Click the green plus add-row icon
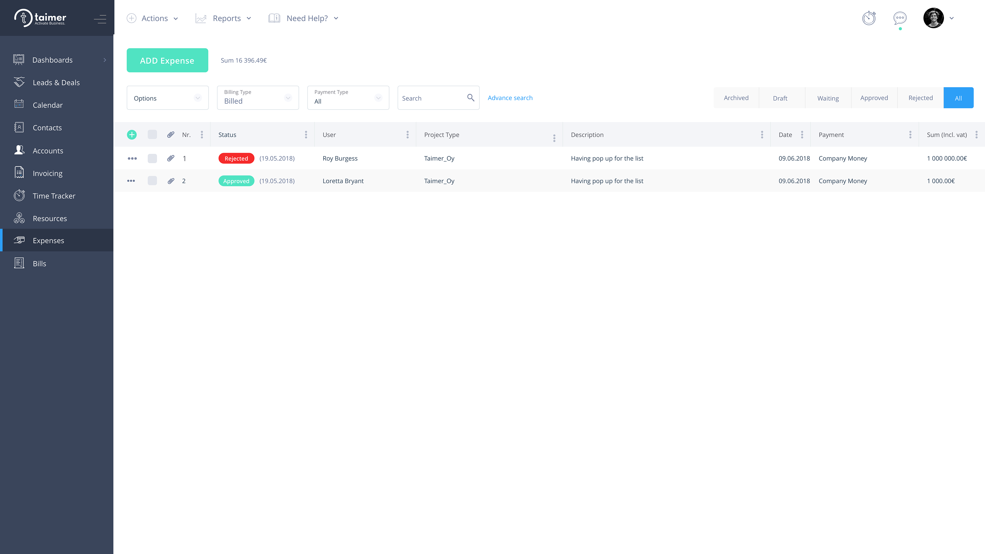This screenshot has width=985, height=554. [x=132, y=135]
